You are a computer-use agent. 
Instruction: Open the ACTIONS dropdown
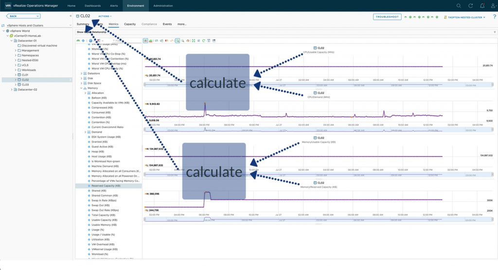105,16
